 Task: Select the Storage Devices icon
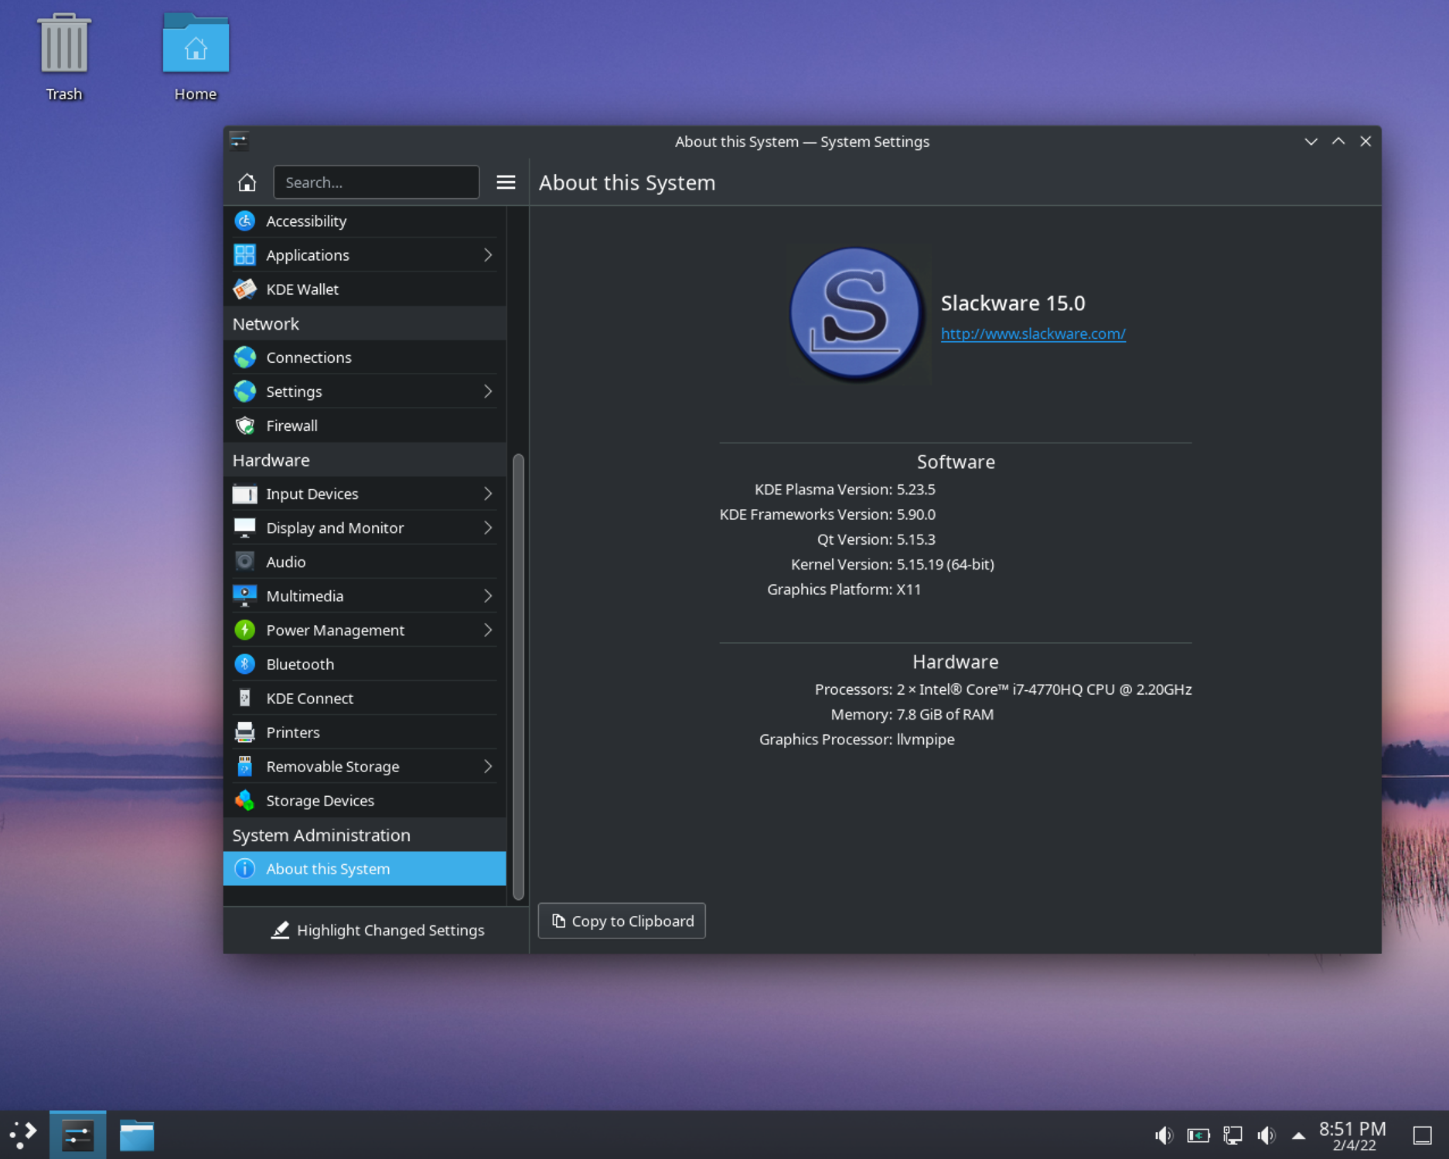[x=245, y=800]
